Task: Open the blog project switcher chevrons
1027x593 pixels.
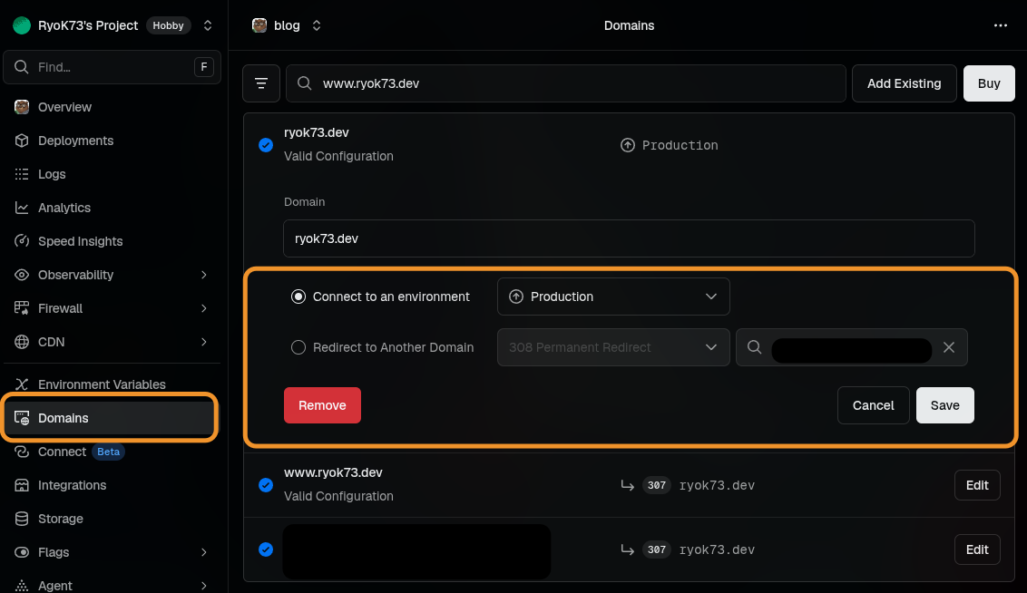Action: 317,25
